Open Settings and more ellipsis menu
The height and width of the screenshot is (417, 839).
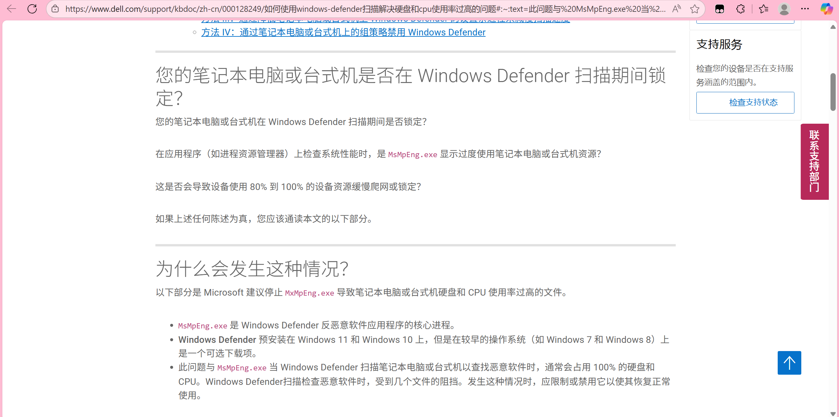coord(805,9)
